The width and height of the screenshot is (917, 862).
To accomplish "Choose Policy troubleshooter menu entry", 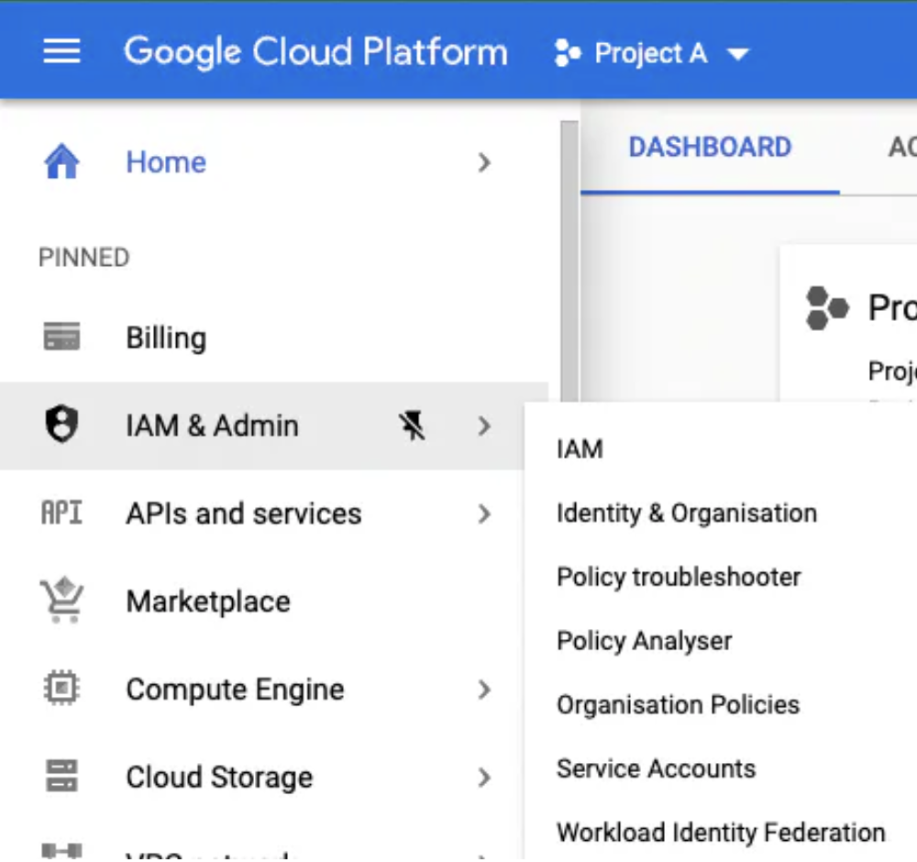I will pyautogui.click(x=679, y=577).
